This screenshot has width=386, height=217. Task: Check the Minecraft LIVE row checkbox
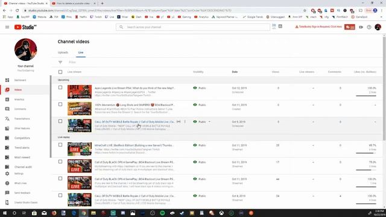point(60,145)
